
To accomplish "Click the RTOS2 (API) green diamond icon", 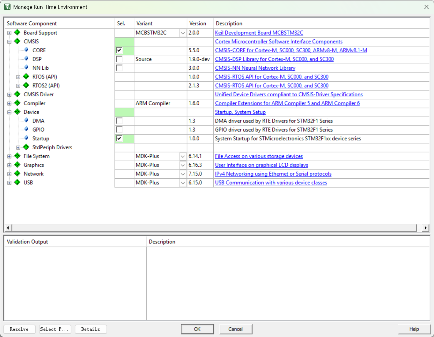I will 26,85.
